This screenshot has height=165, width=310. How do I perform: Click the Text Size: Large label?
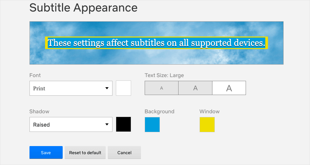click(164, 75)
